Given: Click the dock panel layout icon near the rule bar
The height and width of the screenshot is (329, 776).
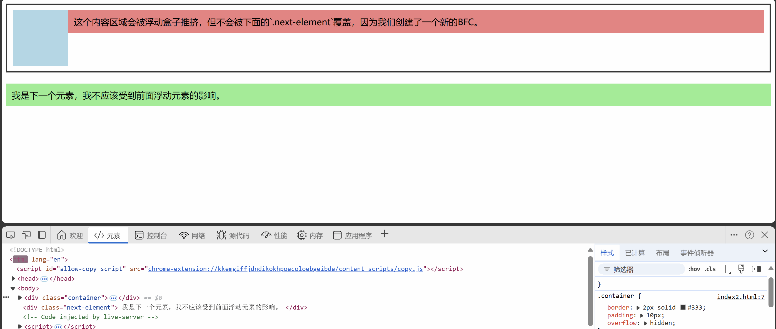Looking at the screenshot, I should coord(756,269).
